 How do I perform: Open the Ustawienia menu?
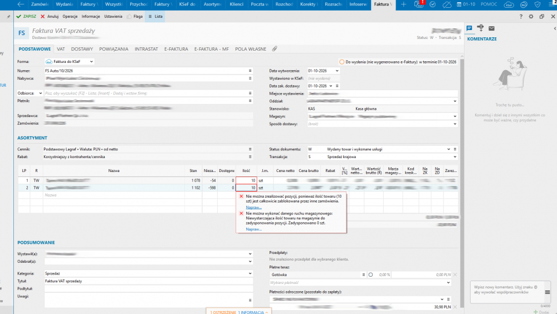pos(113,16)
